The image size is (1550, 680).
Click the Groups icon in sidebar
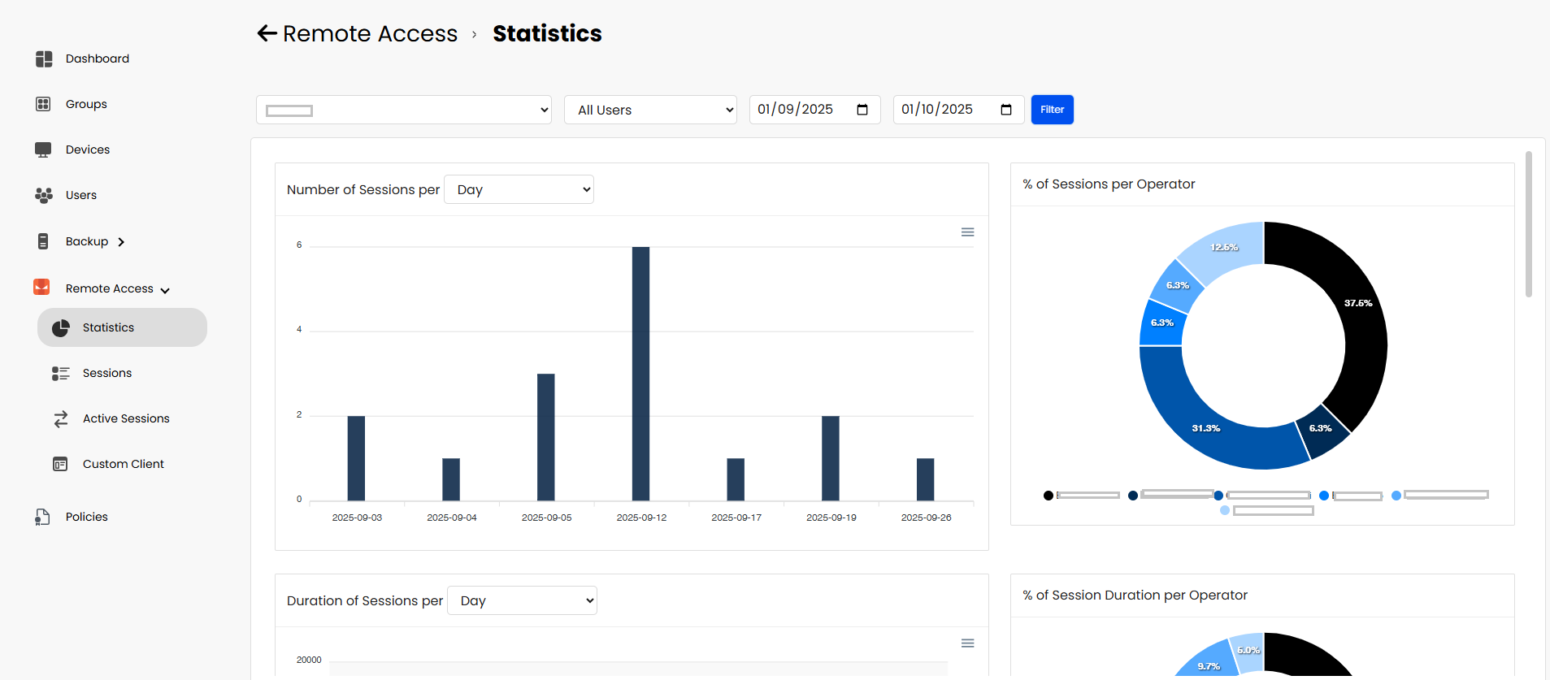pyautogui.click(x=44, y=104)
